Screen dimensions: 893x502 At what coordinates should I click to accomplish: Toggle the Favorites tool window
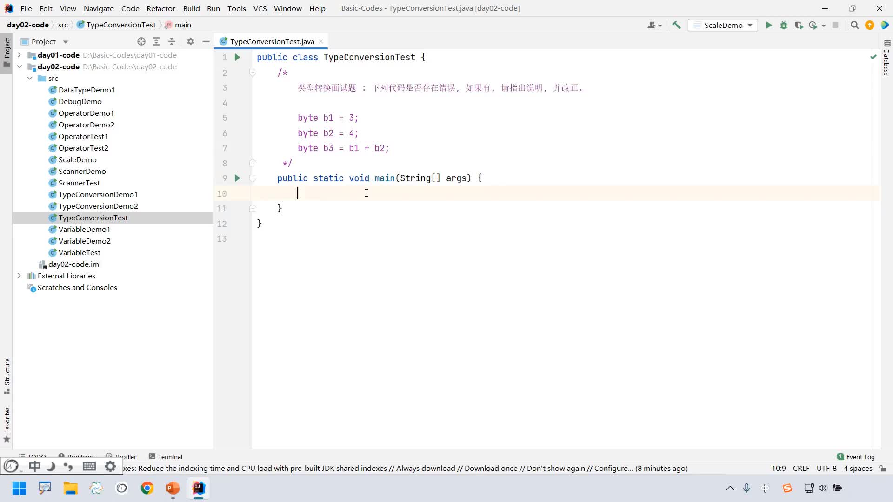click(x=7, y=424)
